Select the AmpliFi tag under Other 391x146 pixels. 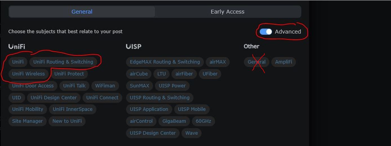coord(283,62)
